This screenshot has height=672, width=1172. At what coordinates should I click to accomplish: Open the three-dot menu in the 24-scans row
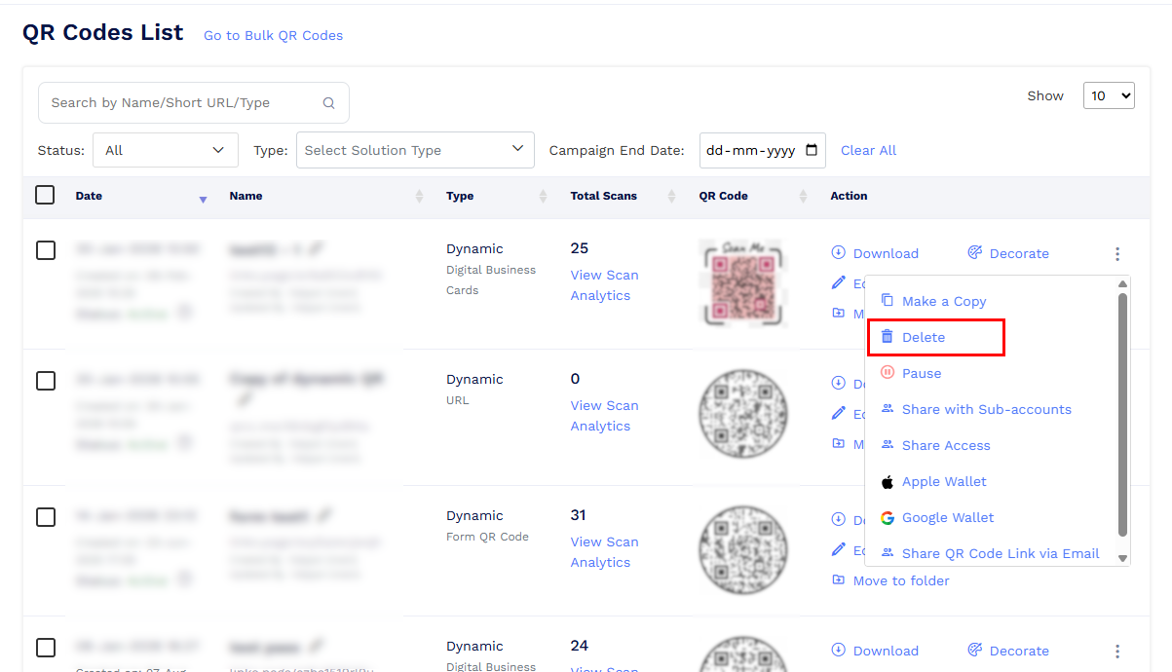pos(1117,652)
